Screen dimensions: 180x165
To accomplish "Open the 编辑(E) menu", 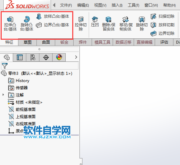I will [x=83, y=5].
